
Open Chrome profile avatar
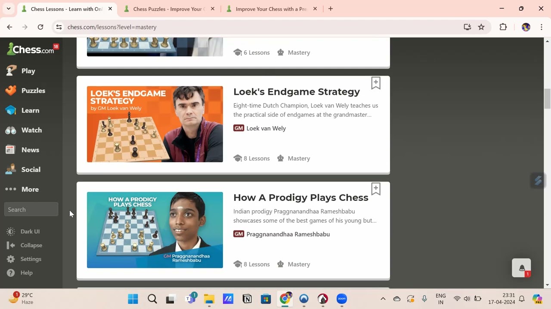tap(526, 27)
